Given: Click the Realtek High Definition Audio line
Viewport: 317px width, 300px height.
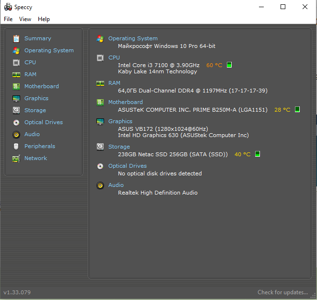Looking at the screenshot, I should [158, 193].
